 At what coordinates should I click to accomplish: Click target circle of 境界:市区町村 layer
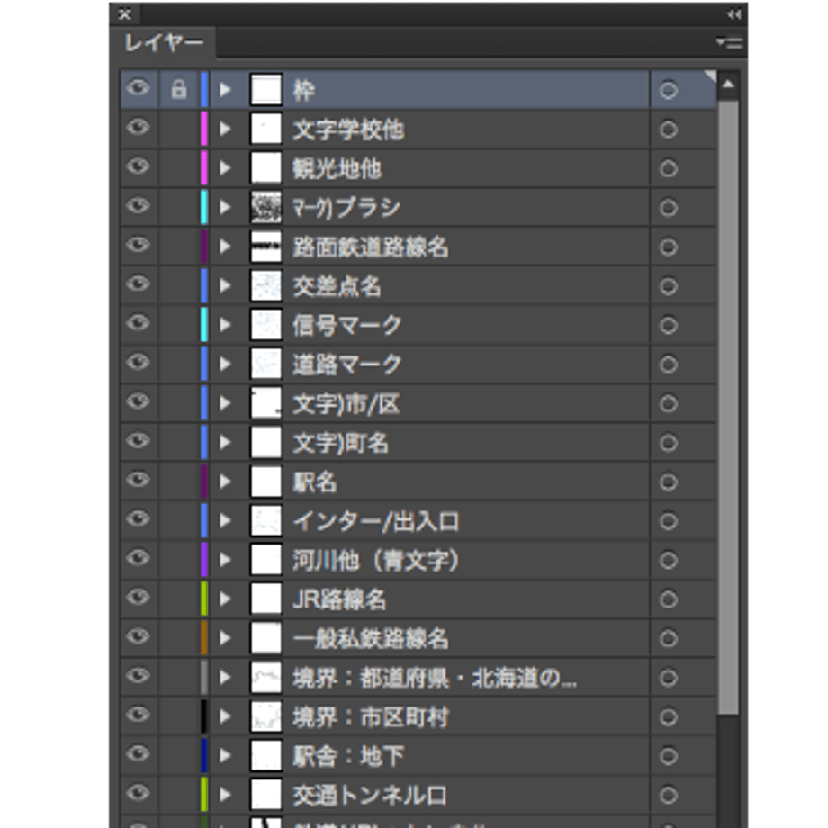(669, 717)
